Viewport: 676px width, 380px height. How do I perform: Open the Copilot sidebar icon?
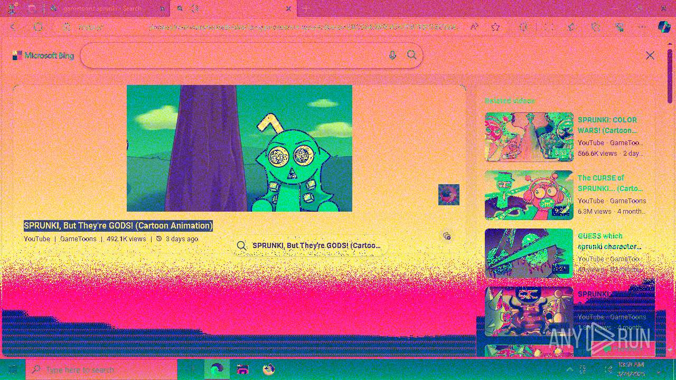(664, 26)
